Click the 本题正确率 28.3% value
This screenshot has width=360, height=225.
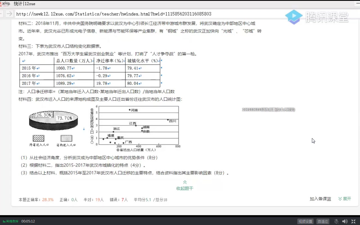pyautogui.click(x=48, y=200)
